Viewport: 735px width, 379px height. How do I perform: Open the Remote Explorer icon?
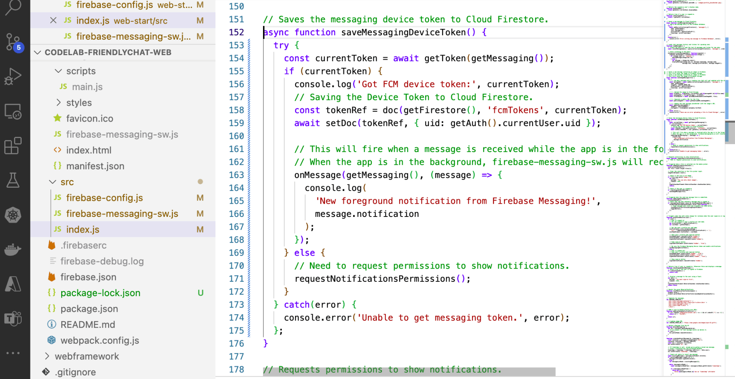13,112
